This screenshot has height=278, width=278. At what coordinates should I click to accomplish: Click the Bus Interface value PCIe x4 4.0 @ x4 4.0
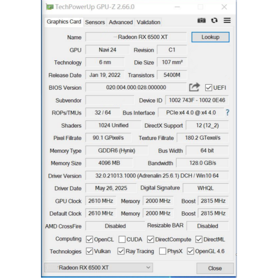click(x=191, y=112)
